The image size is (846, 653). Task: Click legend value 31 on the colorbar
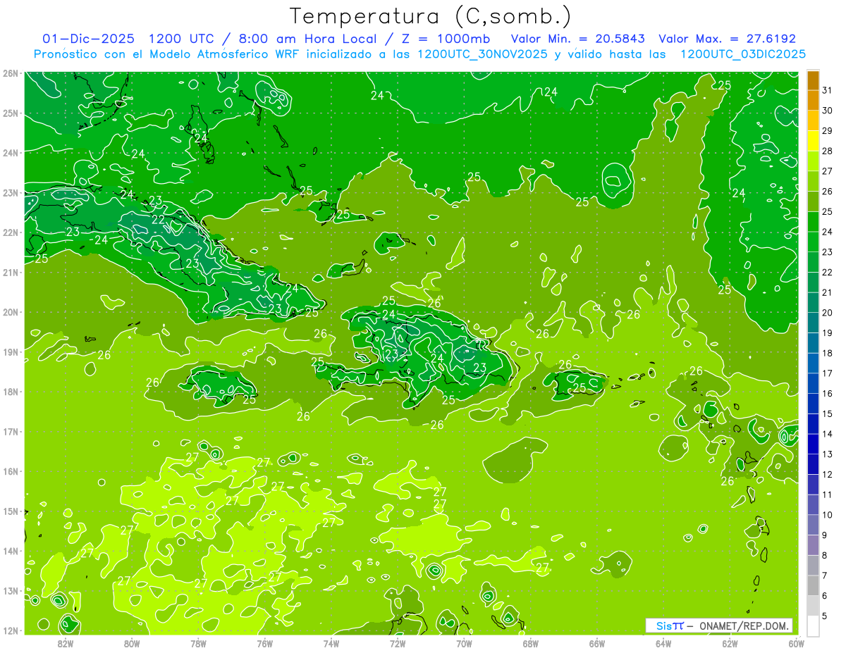pos(827,90)
